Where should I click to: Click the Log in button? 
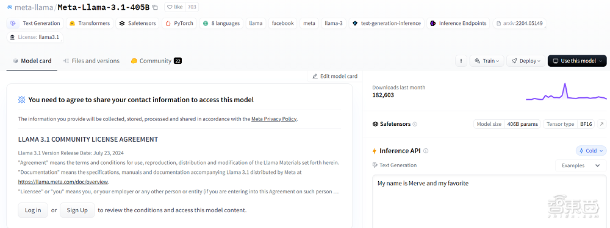(x=33, y=210)
